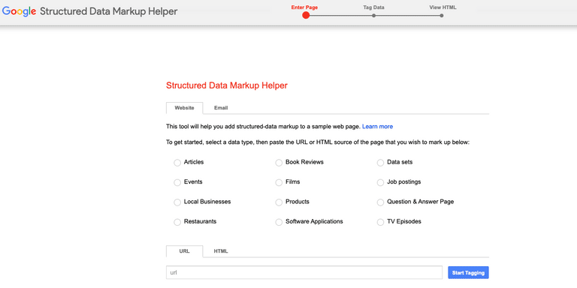Click the Enter Page step marker
Screen dimensions: 577x288
click(x=306, y=15)
